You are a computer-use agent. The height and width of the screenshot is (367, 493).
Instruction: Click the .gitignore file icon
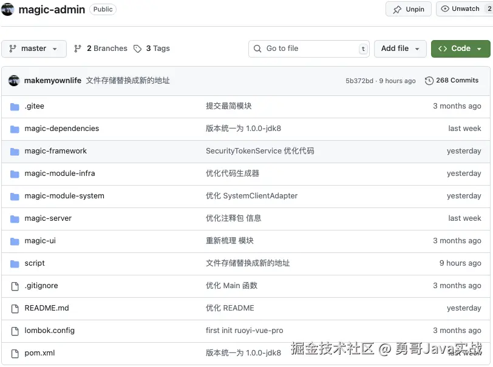coord(15,286)
